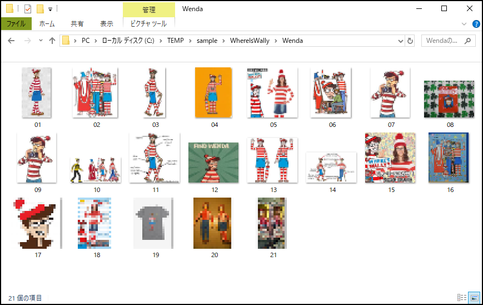The width and height of the screenshot is (483, 305).
Task: Click the 管理 contextual tab header
Action: coord(149,9)
